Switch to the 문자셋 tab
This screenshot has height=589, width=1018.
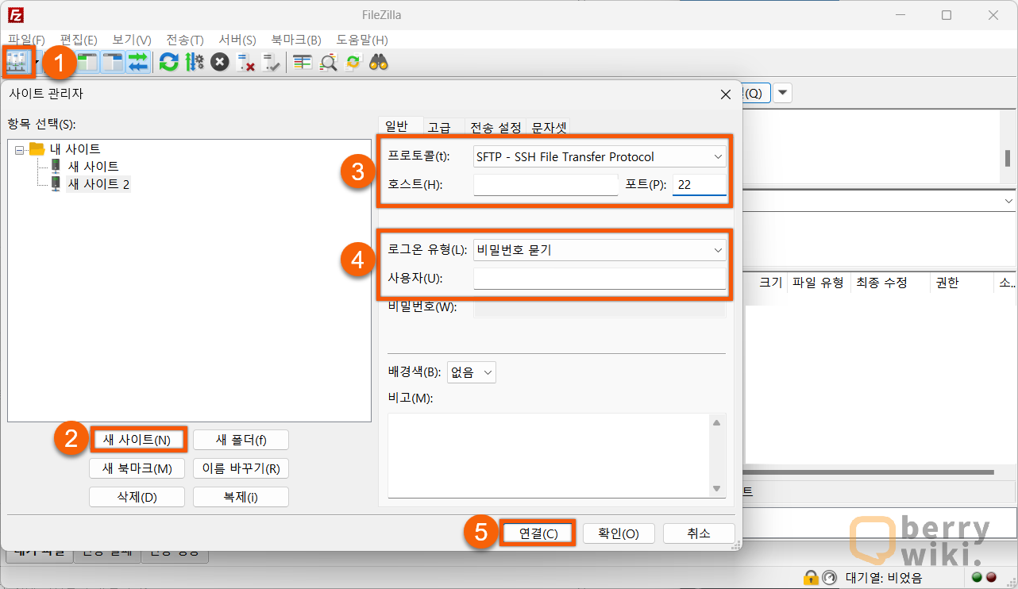click(548, 128)
